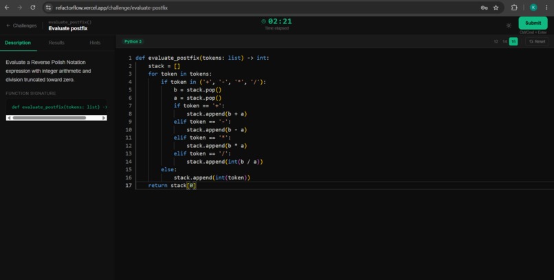Image resolution: width=554 pixels, height=280 pixels.
Task: Switch to the Description tab
Action: (18, 43)
